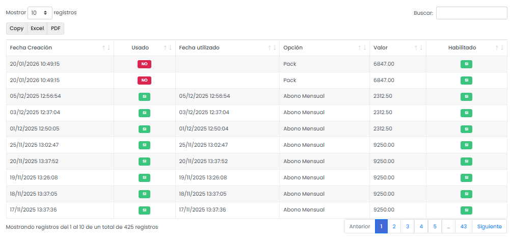Sort by the Fecha utilizado column header
Screen dimensions: 510x238
(227, 48)
